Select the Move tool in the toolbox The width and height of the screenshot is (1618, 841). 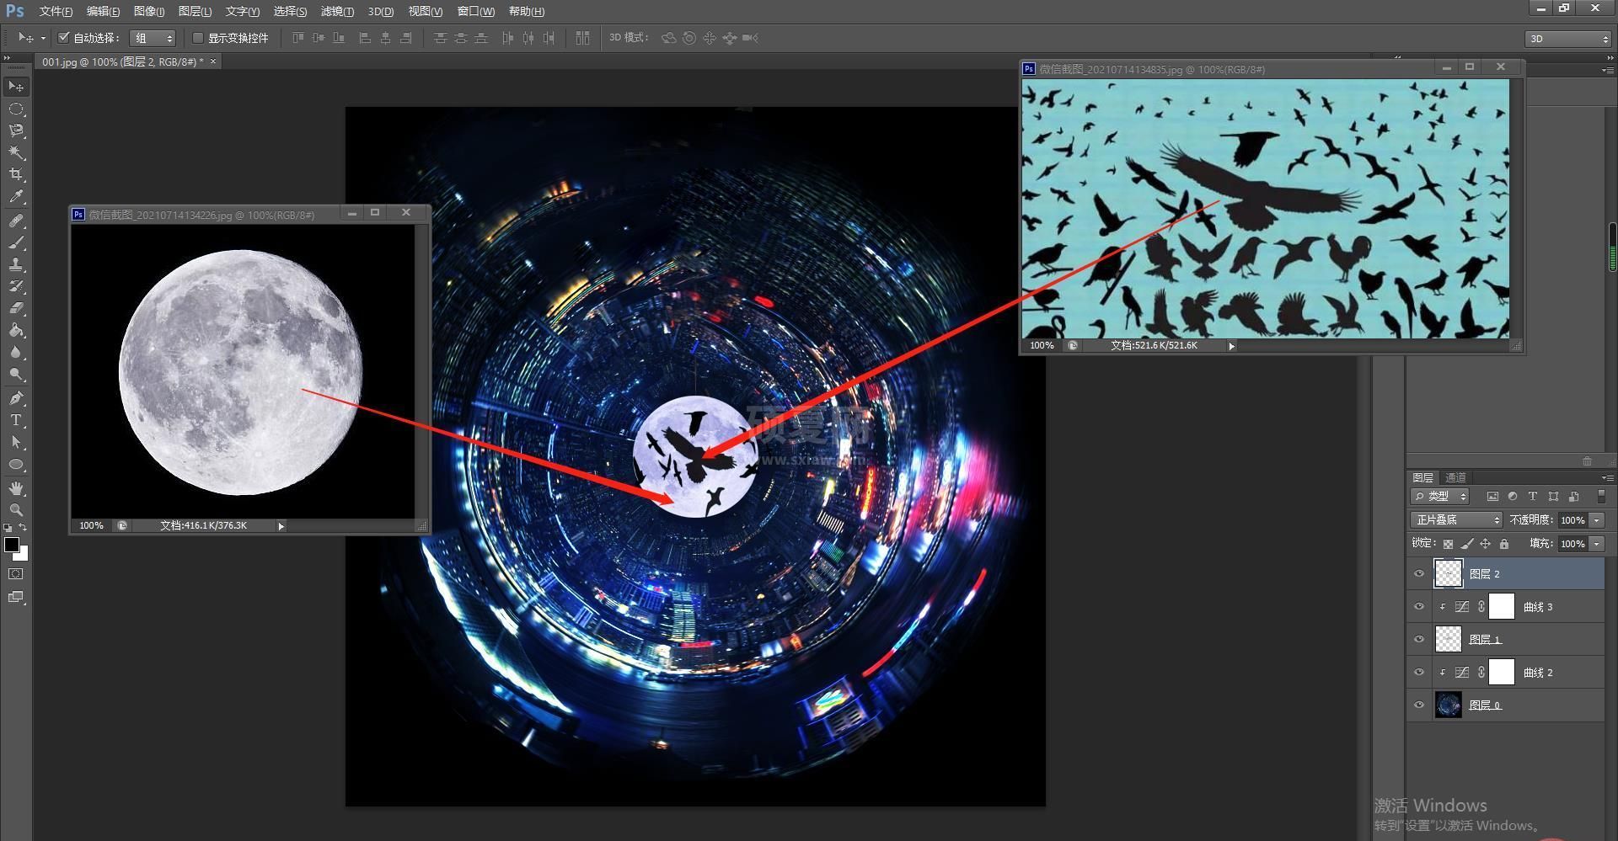click(16, 87)
